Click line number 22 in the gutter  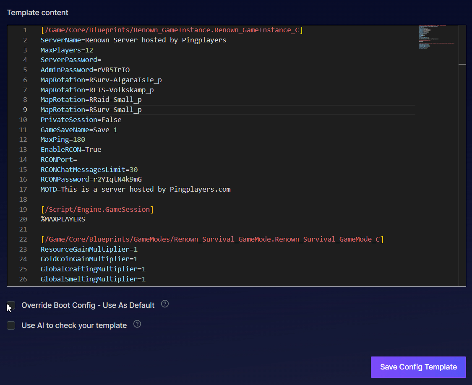tap(23, 239)
